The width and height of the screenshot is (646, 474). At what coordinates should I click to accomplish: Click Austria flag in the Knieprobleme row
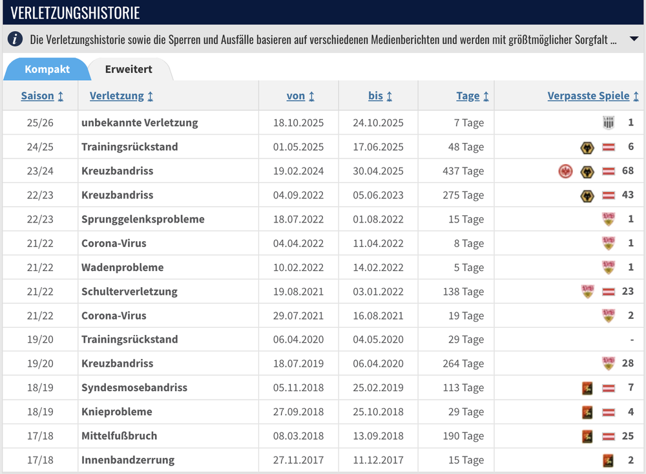(609, 412)
